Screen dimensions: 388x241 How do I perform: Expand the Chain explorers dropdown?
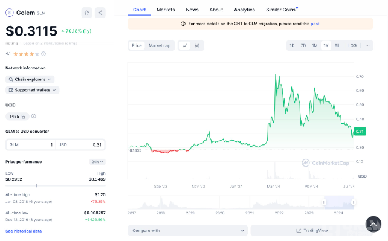[30, 79]
